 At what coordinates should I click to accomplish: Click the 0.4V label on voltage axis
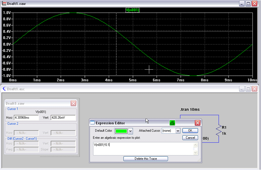(x=7, y=31)
